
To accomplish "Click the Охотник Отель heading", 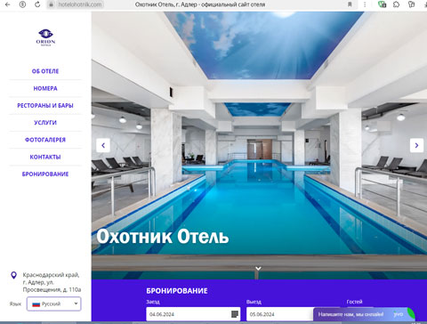I will pyautogui.click(x=163, y=237).
